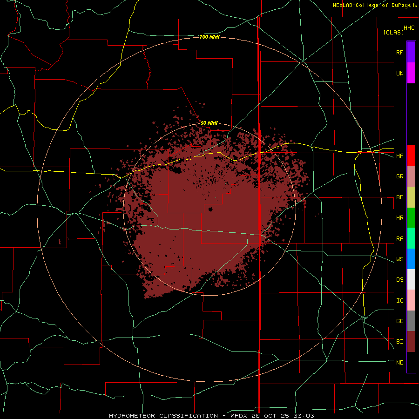Click the BD legend label
Image resolution: width=419 pixels, height=419 pixels.
click(399, 197)
